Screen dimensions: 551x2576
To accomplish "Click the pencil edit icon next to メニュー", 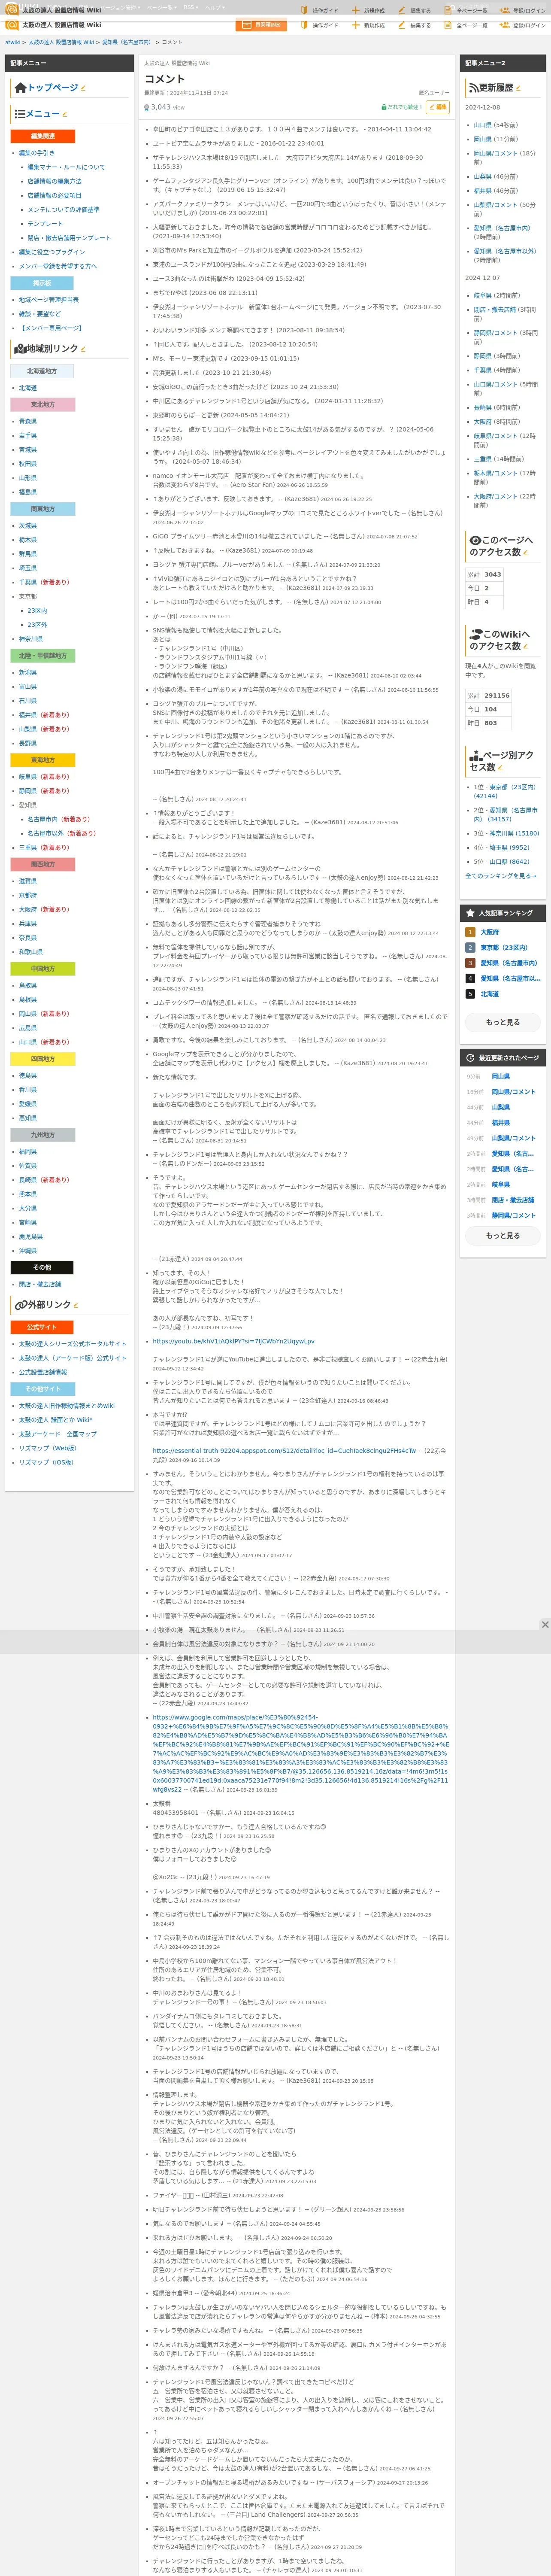I will (x=65, y=114).
